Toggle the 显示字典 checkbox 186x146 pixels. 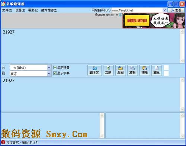55,73
